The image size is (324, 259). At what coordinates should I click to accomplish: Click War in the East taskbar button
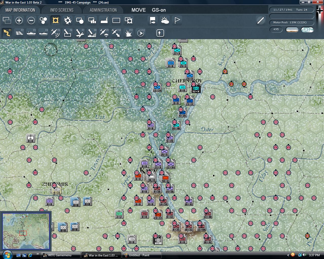(101, 255)
